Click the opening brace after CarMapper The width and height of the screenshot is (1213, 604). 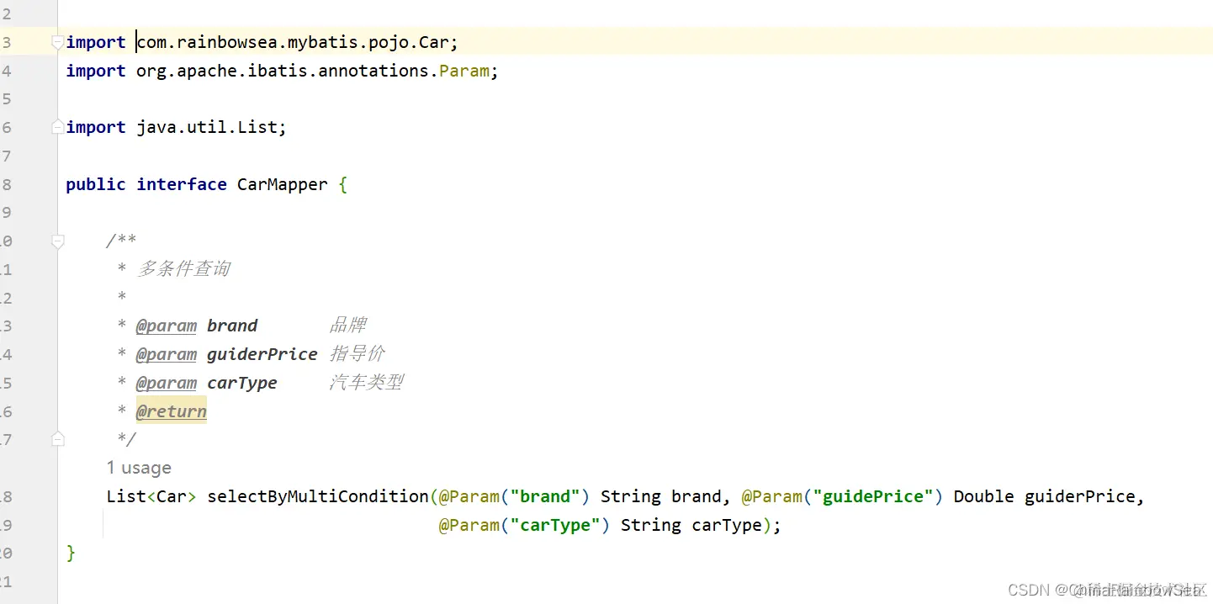tap(343, 184)
